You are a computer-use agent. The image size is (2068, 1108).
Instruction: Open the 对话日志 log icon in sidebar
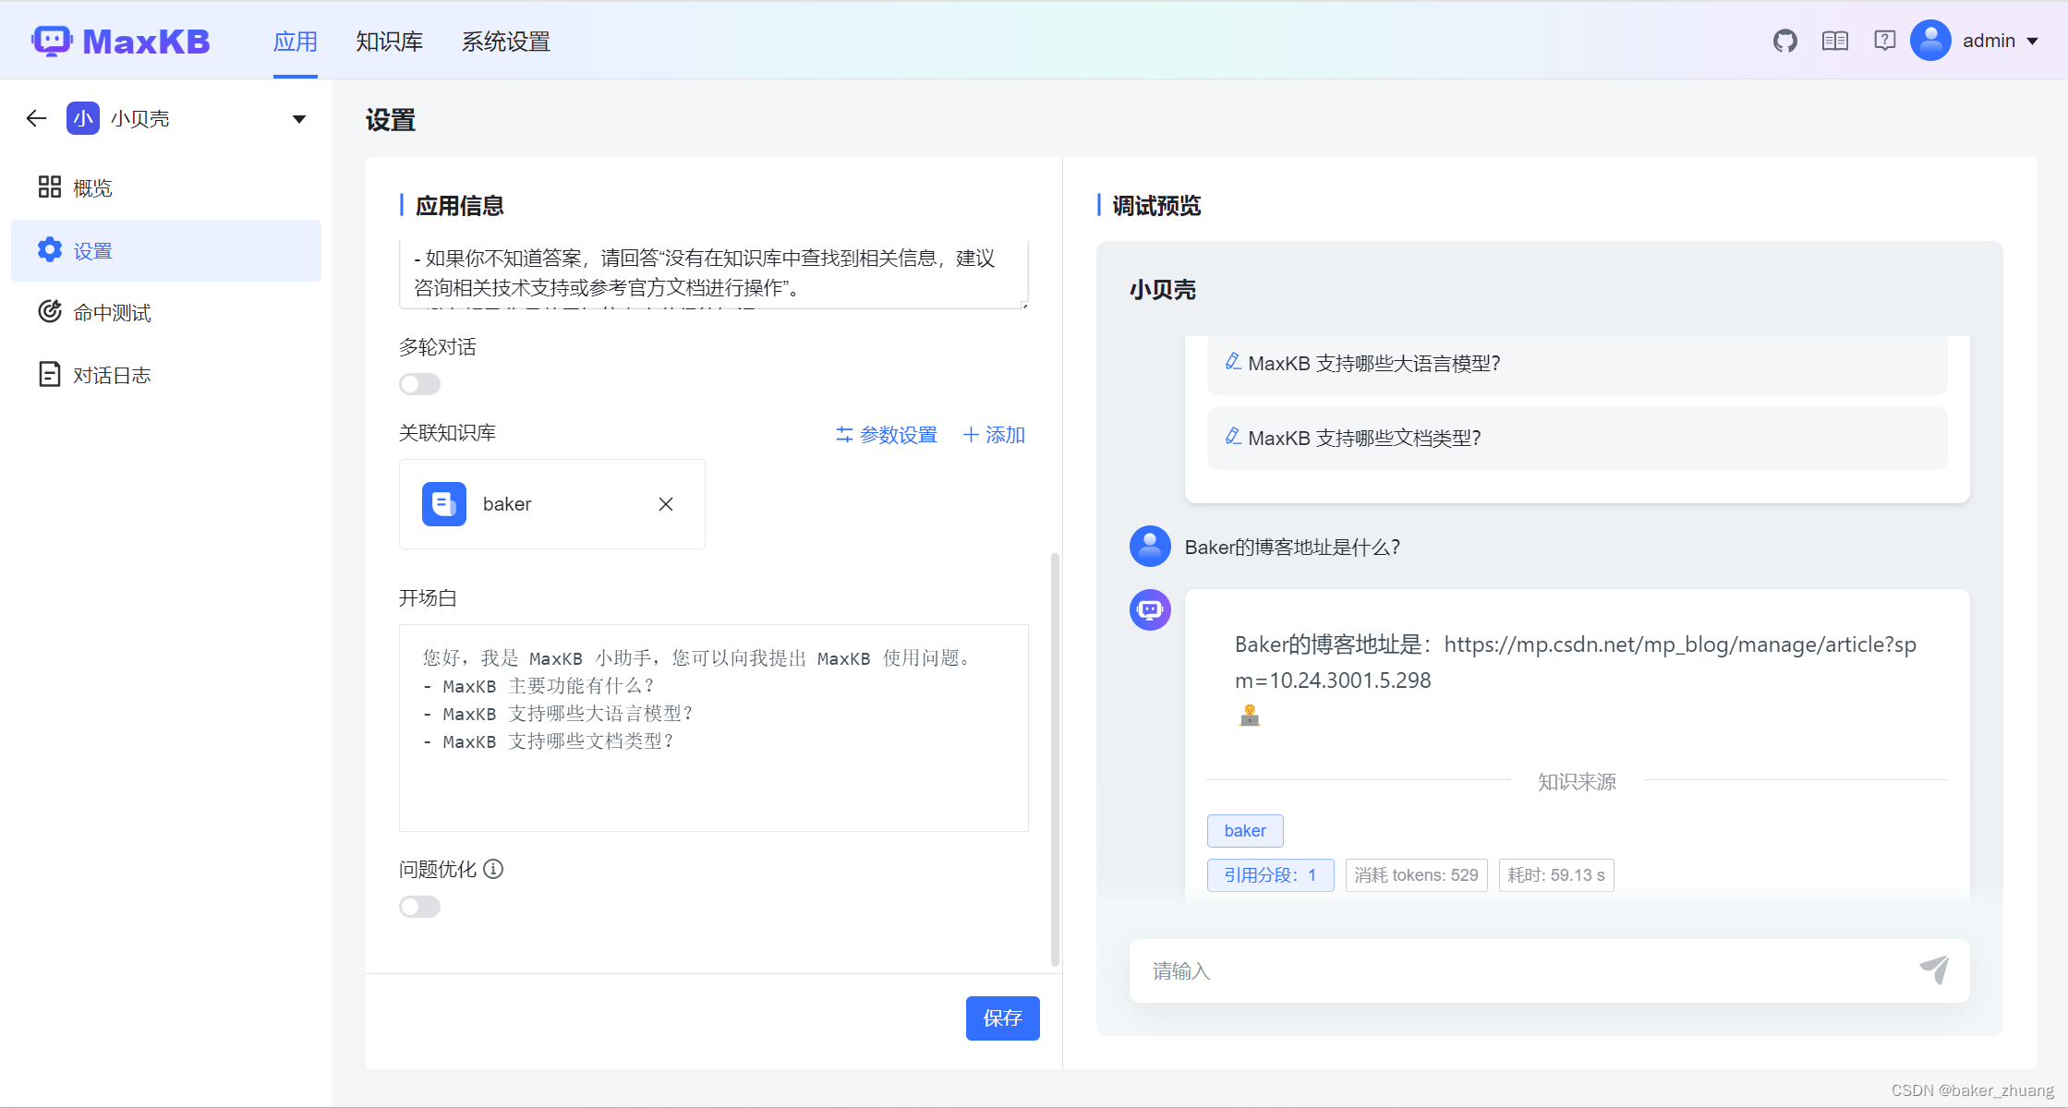tap(50, 373)
